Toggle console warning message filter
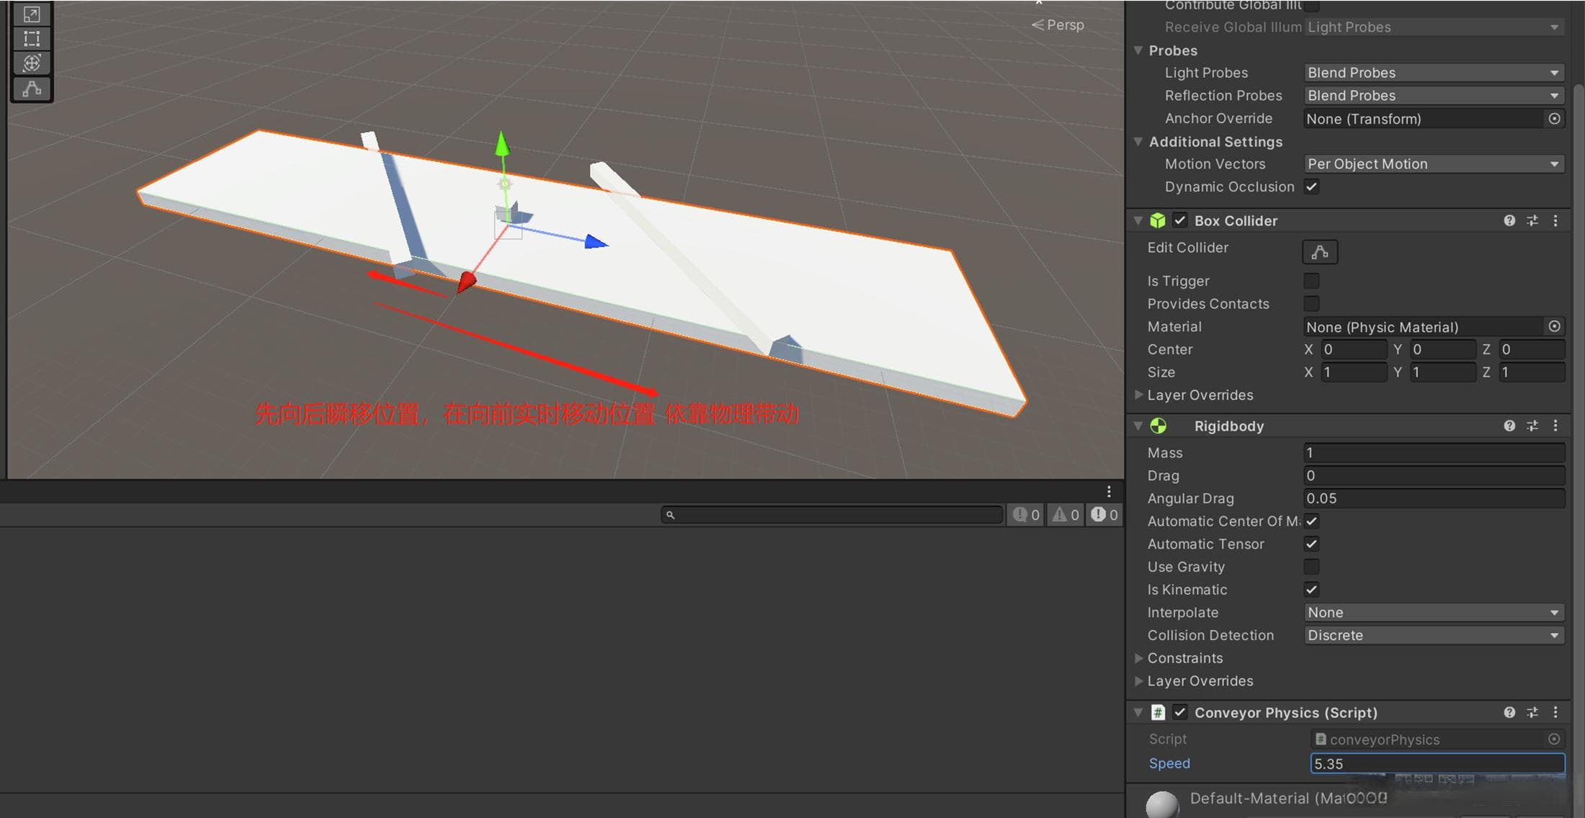Screen dimensions: 1585x818 [1065, 514]
